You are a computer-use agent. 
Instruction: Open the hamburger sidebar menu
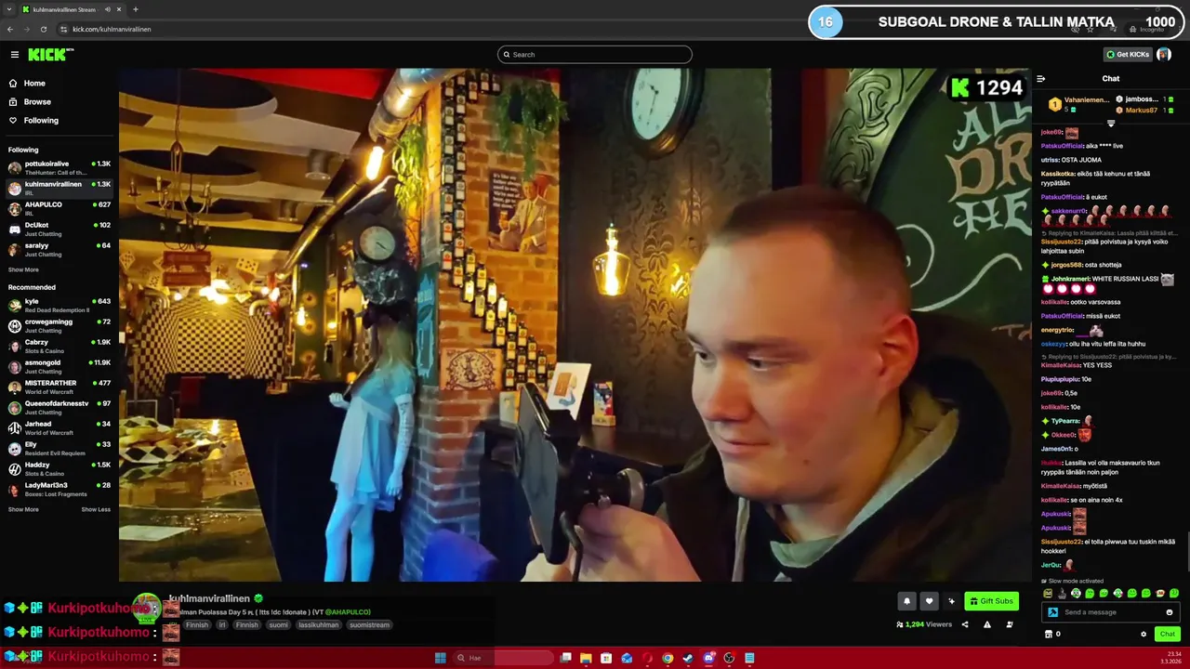pyautogui.click(x=14, y=55)
